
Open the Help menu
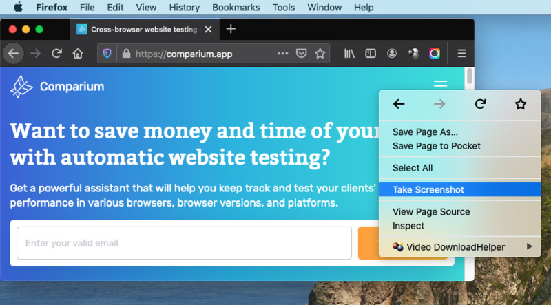click(364, 8)
